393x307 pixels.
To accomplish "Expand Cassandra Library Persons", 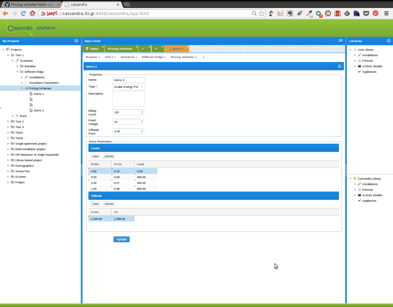I will 355,190.
